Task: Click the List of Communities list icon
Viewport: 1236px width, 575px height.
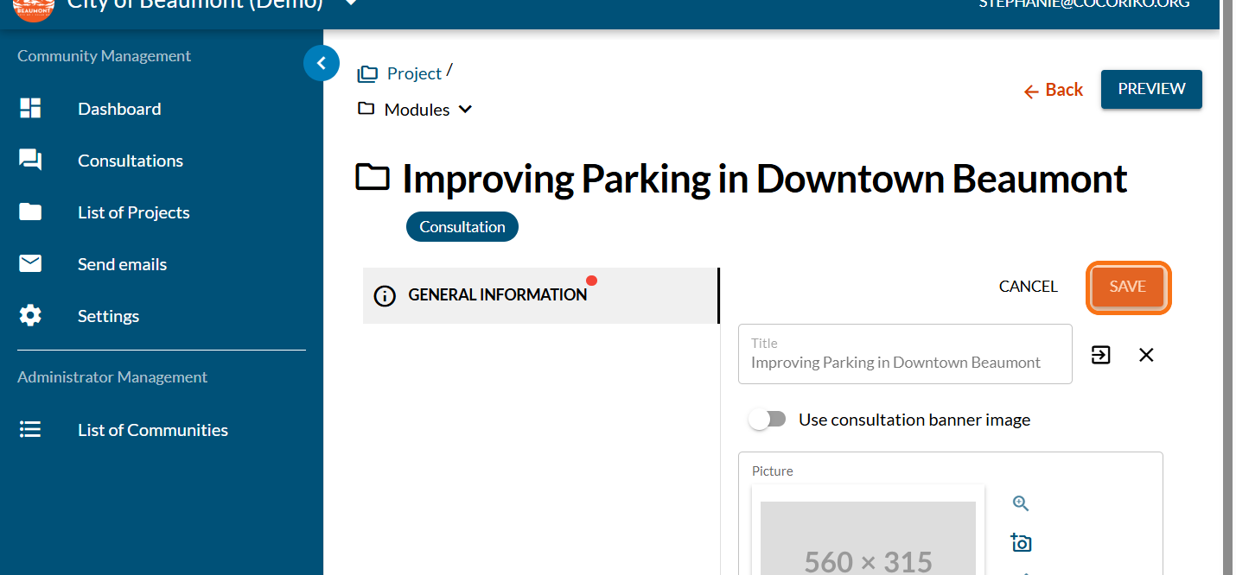Action: (x=30, y=430)
